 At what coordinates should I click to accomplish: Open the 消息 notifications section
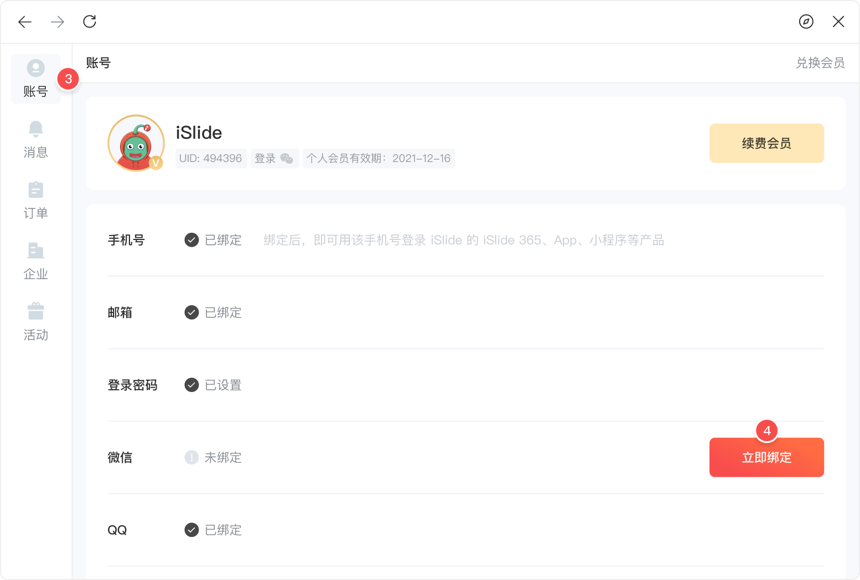36,140
